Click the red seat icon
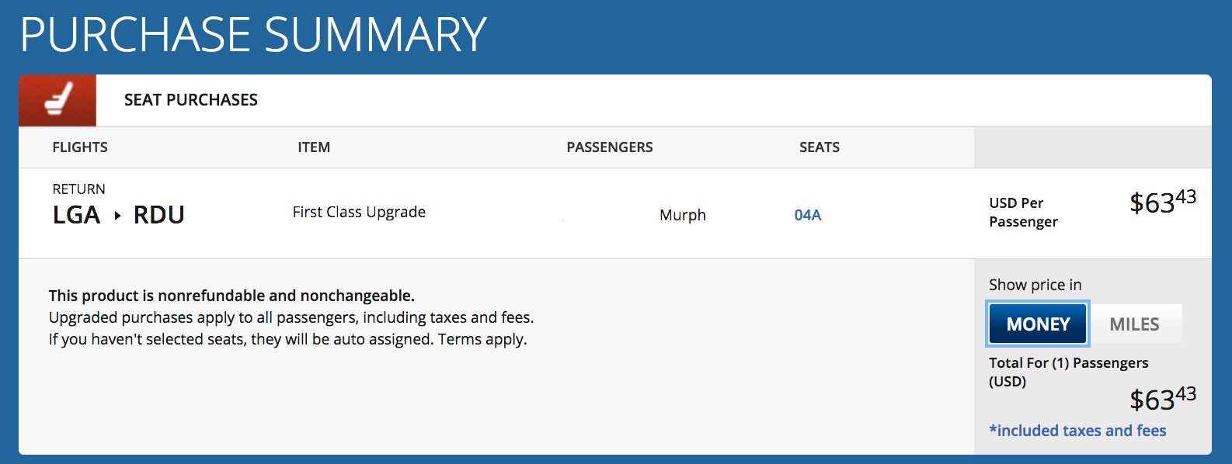Screen dimensions: 1232x464 (57, 100)
